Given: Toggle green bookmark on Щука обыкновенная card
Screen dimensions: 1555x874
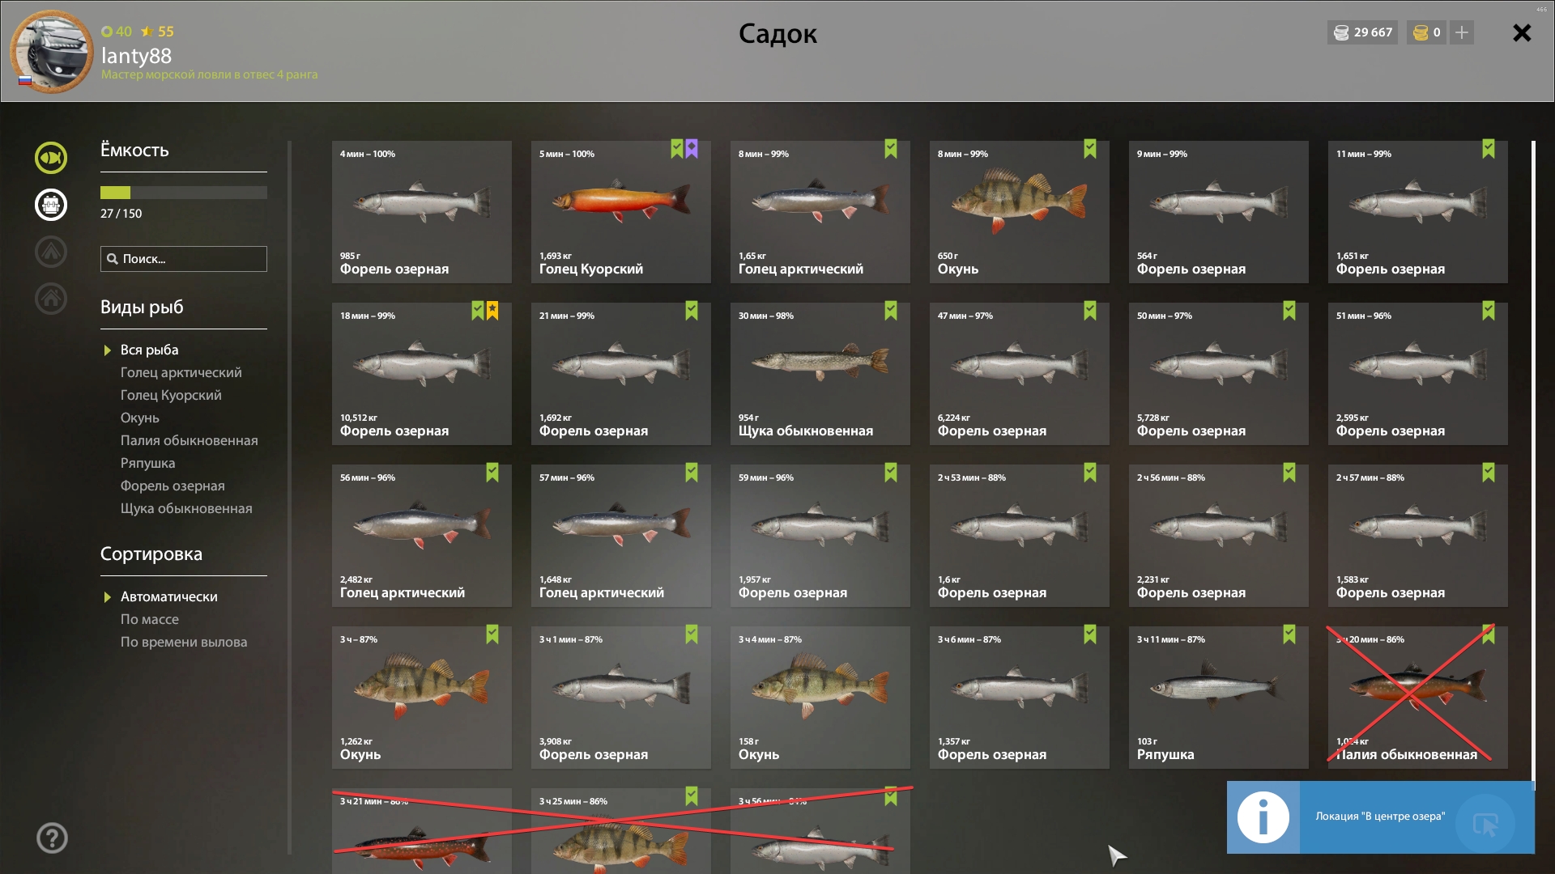Looking at the screenshot, I should point(891,311).
